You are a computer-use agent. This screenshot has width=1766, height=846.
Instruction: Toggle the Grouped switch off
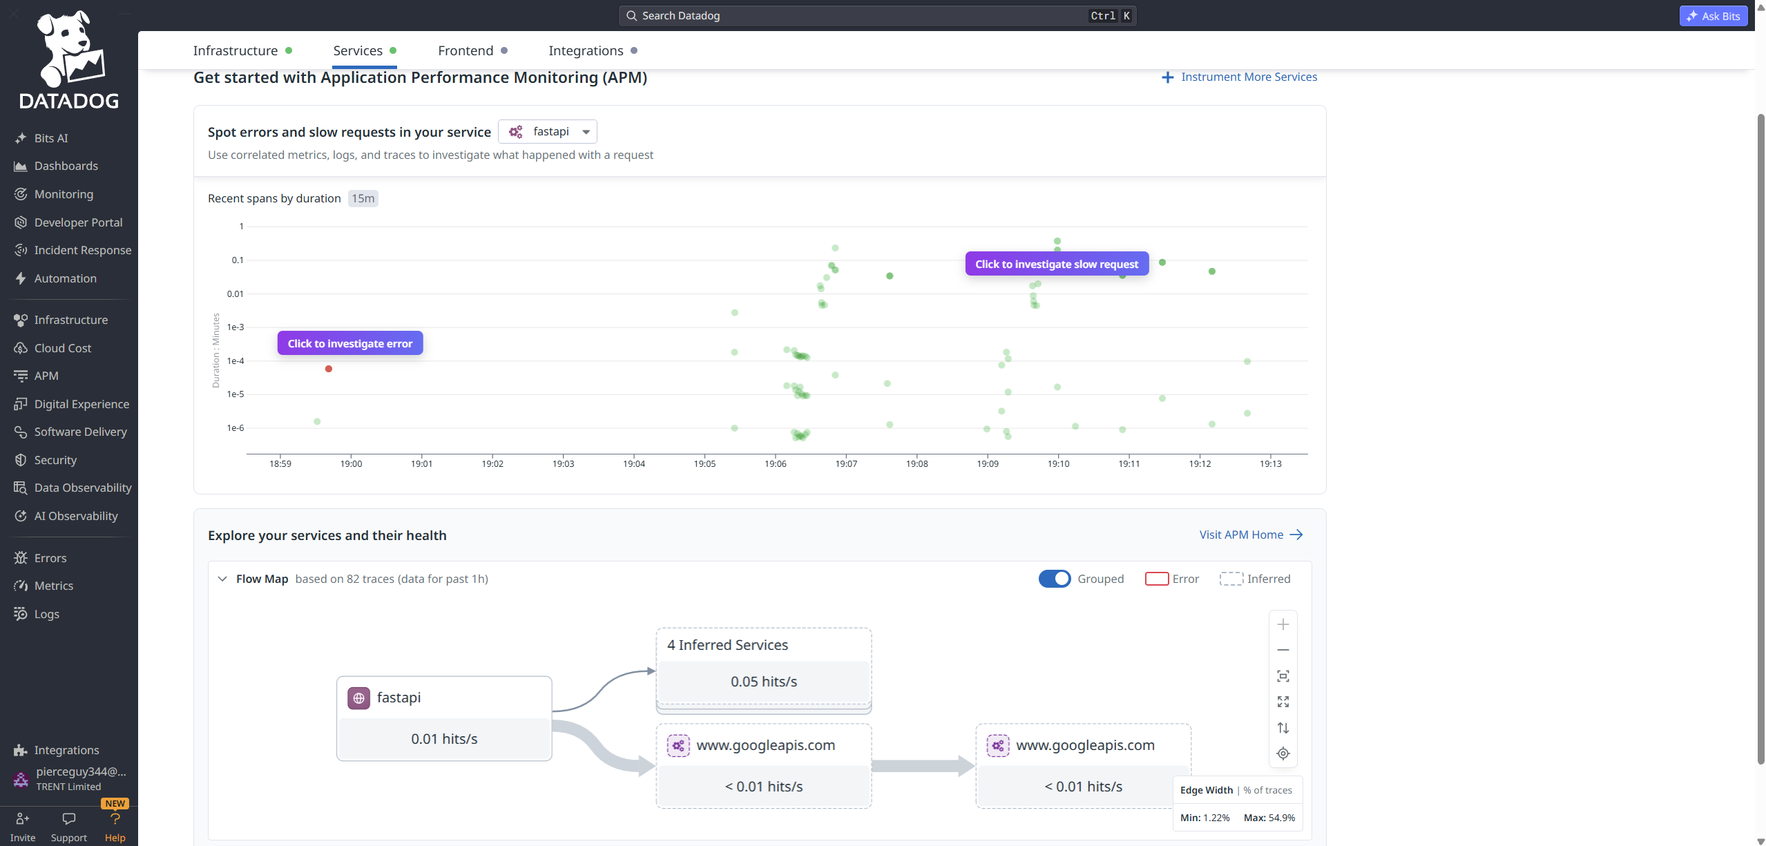[x=1054, y=579]
